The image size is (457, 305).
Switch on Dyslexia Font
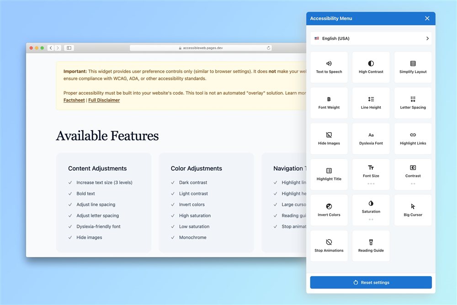pyautogui.click(x=371, y=139)
